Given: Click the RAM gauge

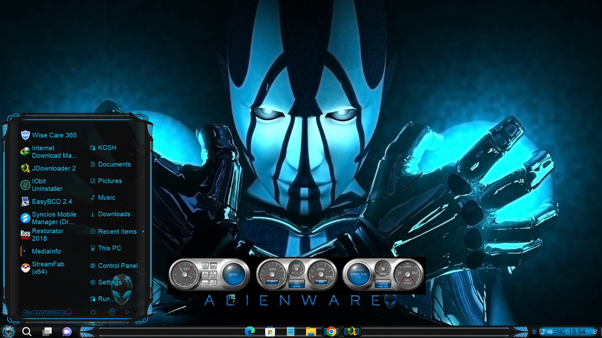Looking at the screenshot, I should (322, 274).
